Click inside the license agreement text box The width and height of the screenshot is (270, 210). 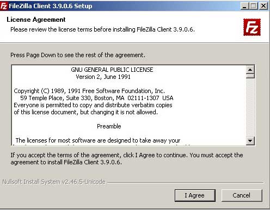click(x=129, y=105)
